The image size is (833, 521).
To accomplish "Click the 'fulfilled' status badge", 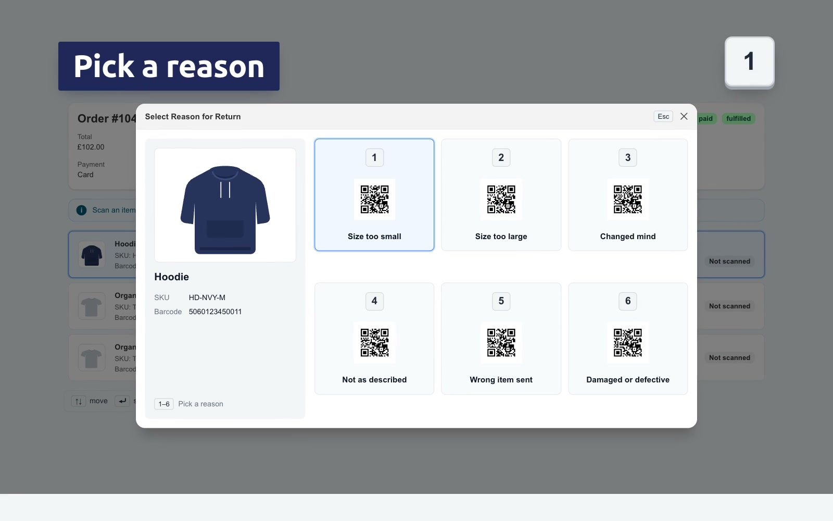I will 738,118.
